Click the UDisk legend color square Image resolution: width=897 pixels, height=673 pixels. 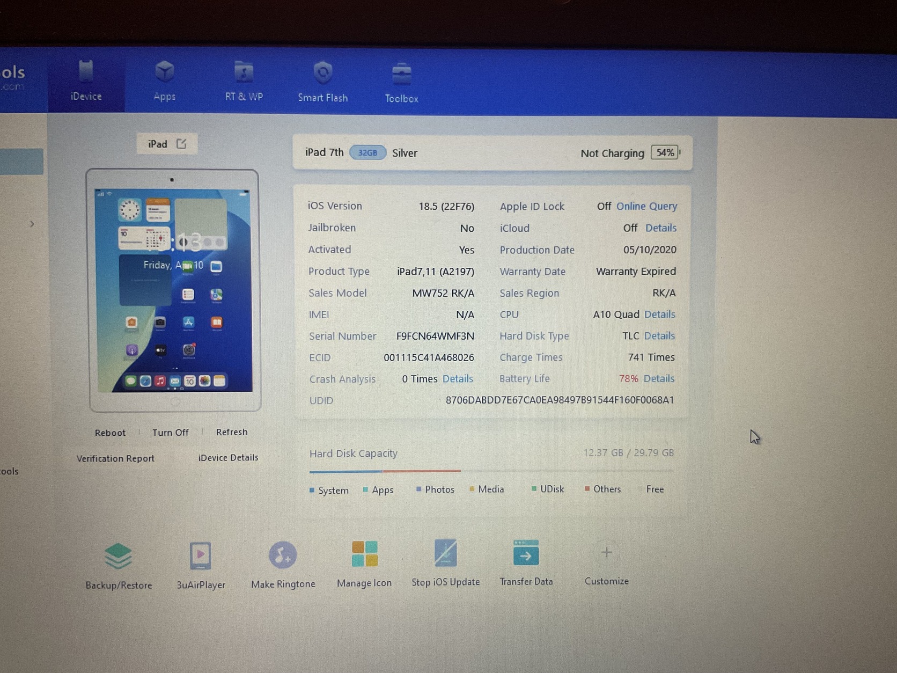coord(534,488)
